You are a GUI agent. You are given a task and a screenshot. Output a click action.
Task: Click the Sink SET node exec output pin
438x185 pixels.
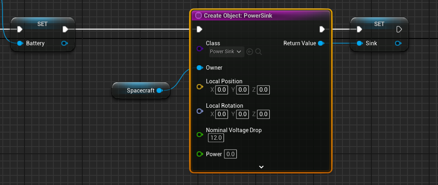tap(399, 29)
